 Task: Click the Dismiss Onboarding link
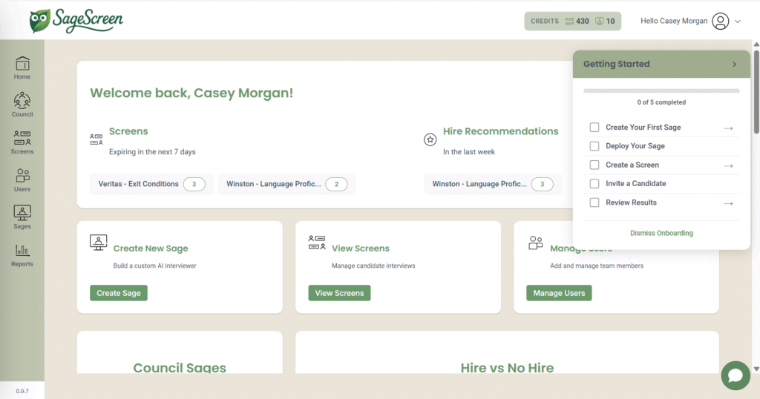pyautogui.click(x=661, y=233)
